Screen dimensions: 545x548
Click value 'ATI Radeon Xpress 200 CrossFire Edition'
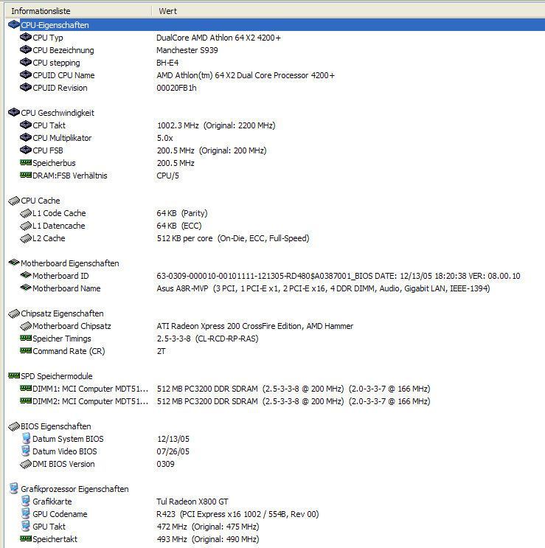click(x=231, y=326)
